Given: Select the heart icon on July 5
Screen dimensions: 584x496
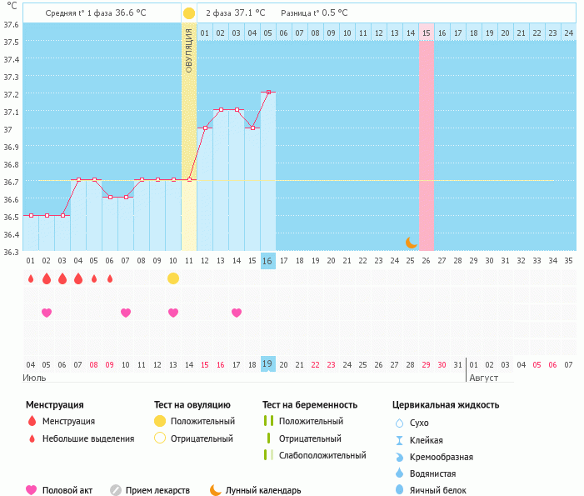Looking at the screenshot, I should 47,313.
